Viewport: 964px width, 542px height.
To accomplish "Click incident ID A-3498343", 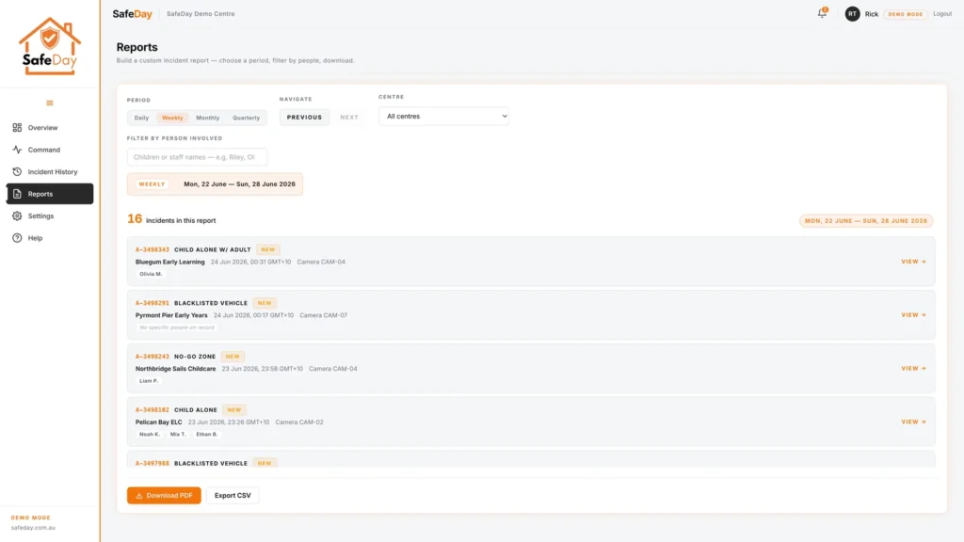I will pyautogui.click(x=152, y=250).
